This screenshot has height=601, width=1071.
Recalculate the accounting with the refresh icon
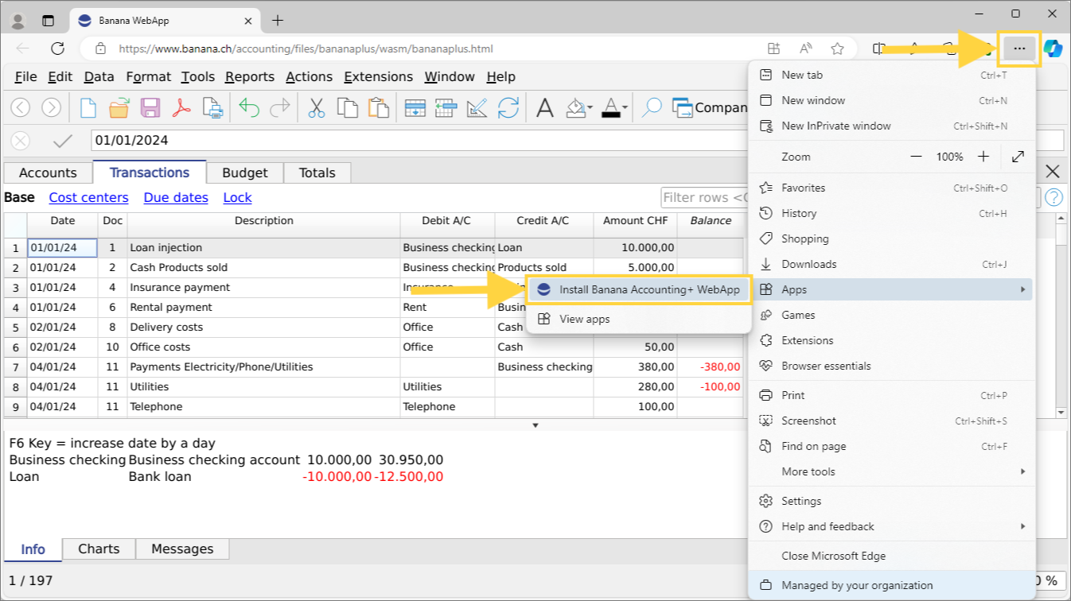(508, 107)
